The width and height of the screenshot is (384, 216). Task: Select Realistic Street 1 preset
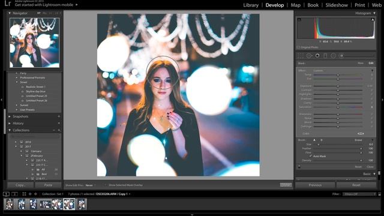[x=36, y=86]
